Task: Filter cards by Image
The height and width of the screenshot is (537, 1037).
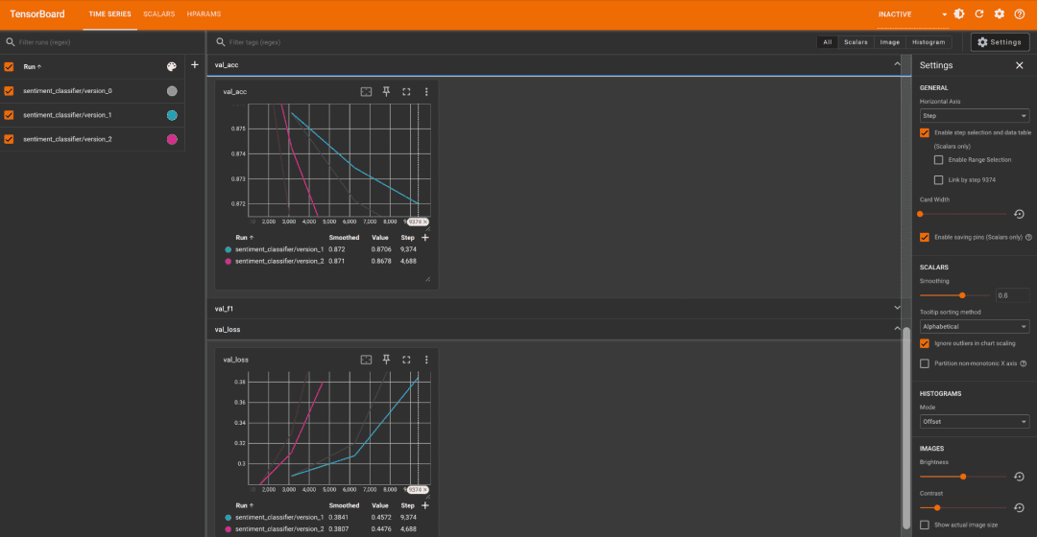Action: click(x=889, y=42)
